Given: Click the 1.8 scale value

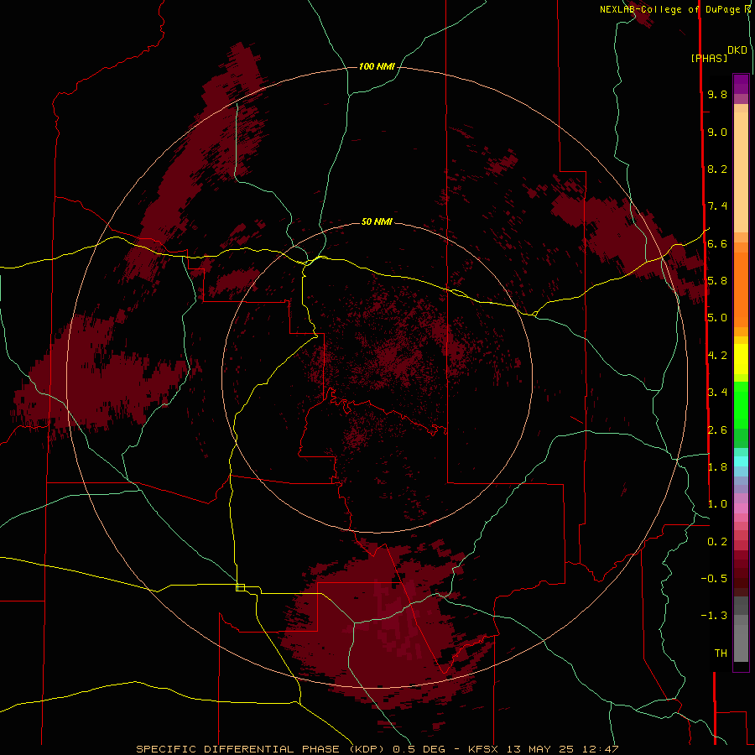Looking at the screenshot, I should [717, 467].
